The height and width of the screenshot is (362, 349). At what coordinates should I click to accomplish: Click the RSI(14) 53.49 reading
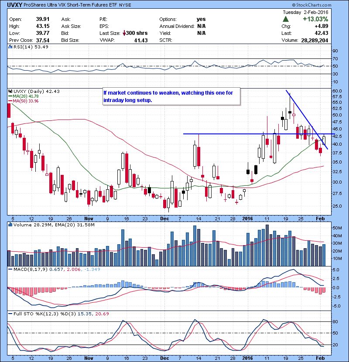31,47
